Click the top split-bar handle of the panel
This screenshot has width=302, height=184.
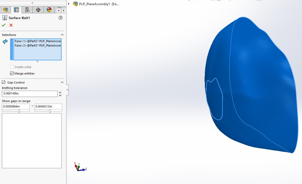(32, 3)
